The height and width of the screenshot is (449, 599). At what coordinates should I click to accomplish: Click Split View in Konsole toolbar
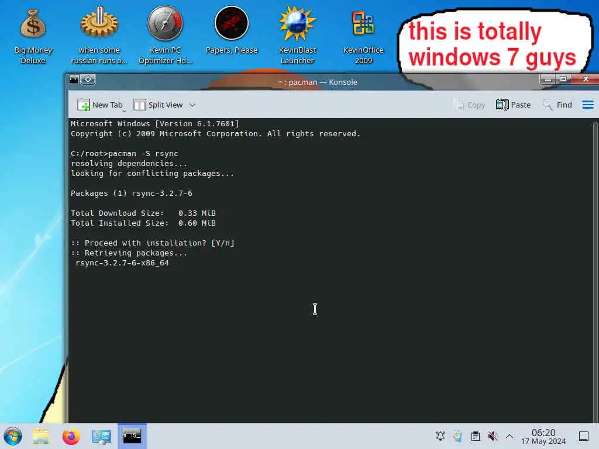point(158,105)
